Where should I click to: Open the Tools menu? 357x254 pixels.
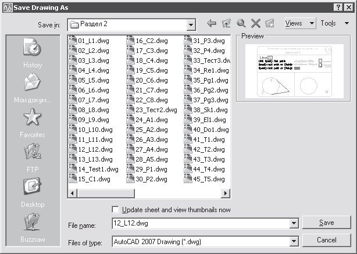tap(332, 24)
